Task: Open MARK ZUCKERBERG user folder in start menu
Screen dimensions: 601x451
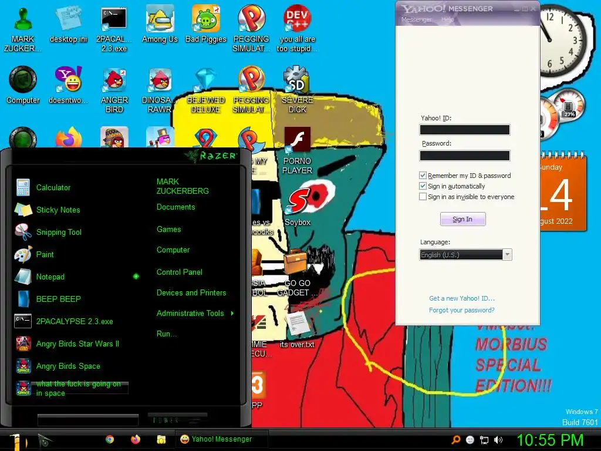Action: coord(183,186)
